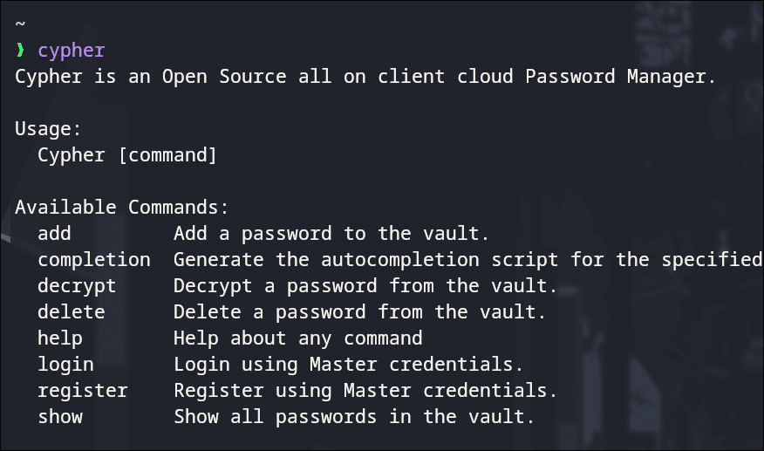
Task: Click the tilde home directory indicator
Action: (x=20, y=24)
